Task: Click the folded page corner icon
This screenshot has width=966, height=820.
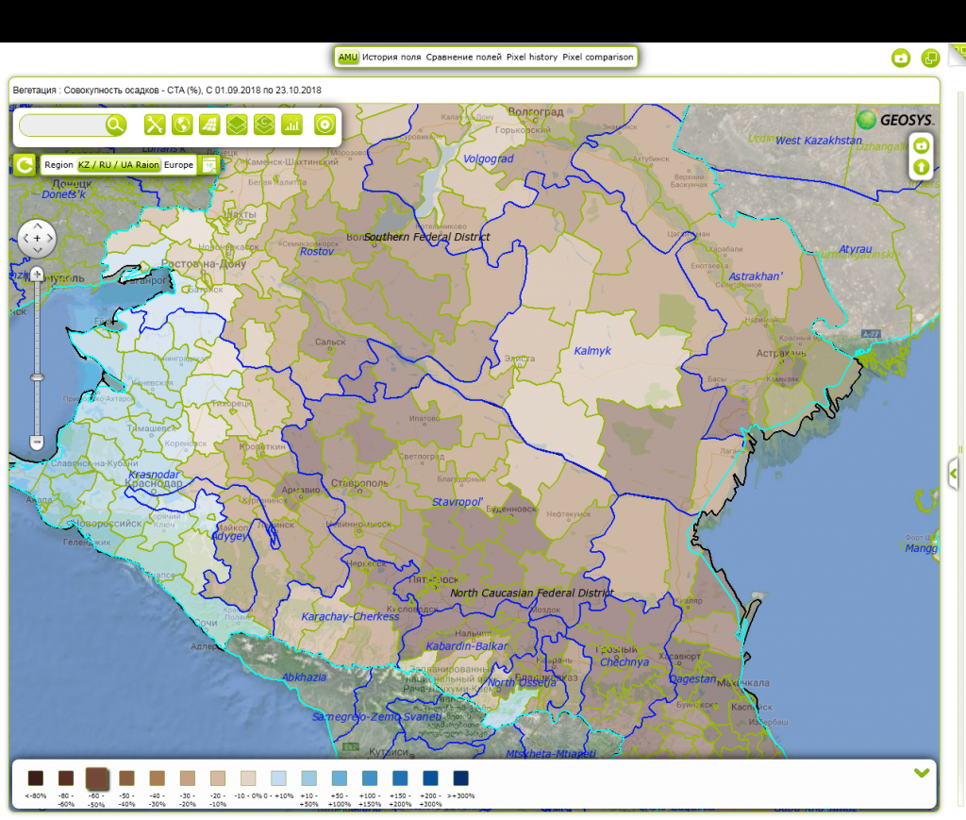Action: pos(957,53)
